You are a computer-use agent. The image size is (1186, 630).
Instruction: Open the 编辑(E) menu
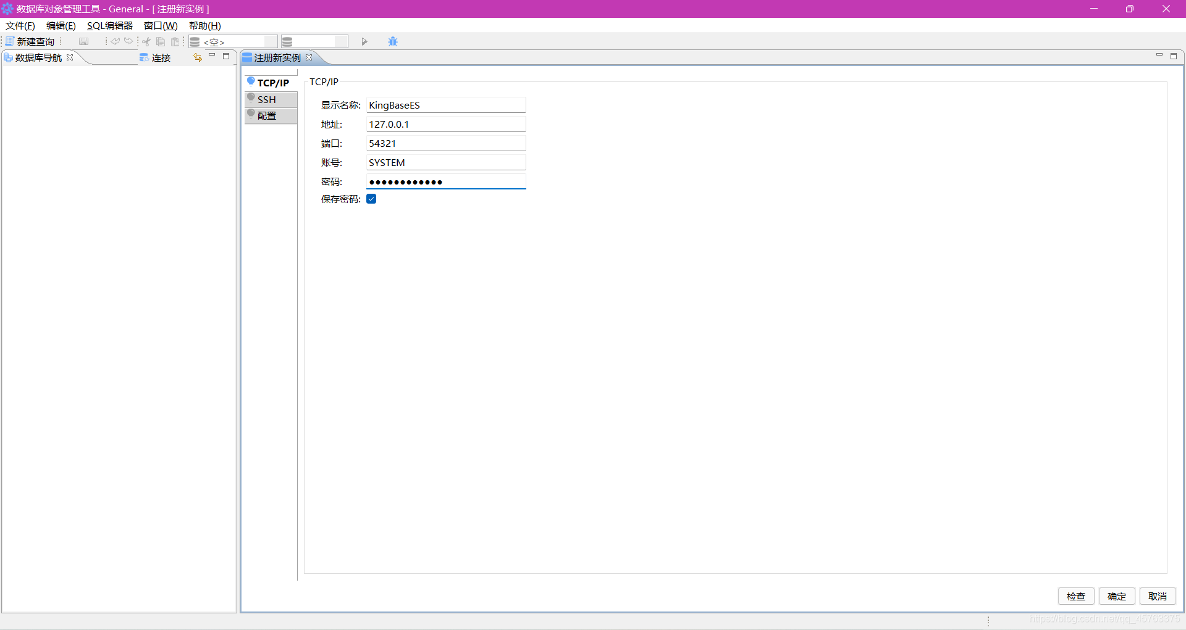61,25
